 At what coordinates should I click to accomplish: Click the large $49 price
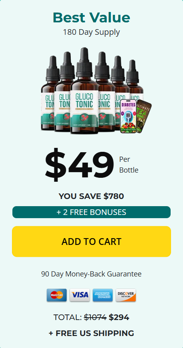(x=80, y=165)
